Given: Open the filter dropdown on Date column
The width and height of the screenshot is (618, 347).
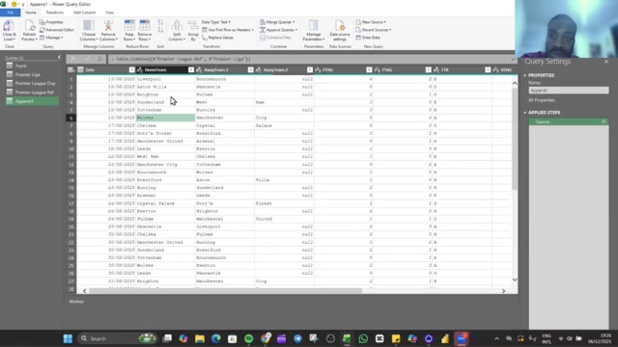Looking at the screenshot, I should pyautogui.click(x=132, y=69).
